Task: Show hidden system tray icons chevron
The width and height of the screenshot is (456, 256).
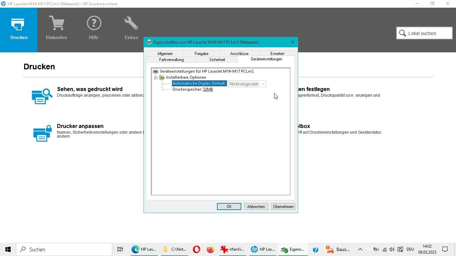Action: 360,249
